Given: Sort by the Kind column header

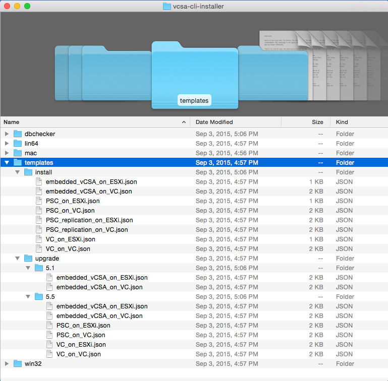Looking at the screenshot, I should pyautogui.click(x=359, y=122).
